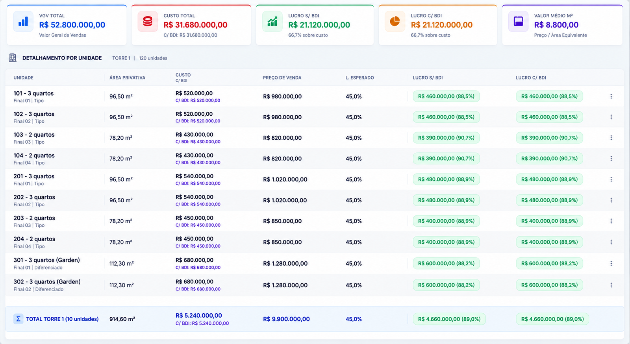Screen dimensions: 630x344
Task: Click the Lucro S/ BDI badge for unit 104
Action: click(446, 159)
